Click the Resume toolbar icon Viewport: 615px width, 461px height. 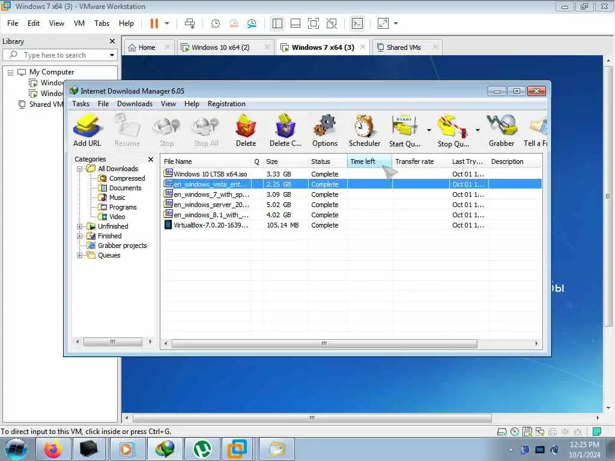pos(127,130)
